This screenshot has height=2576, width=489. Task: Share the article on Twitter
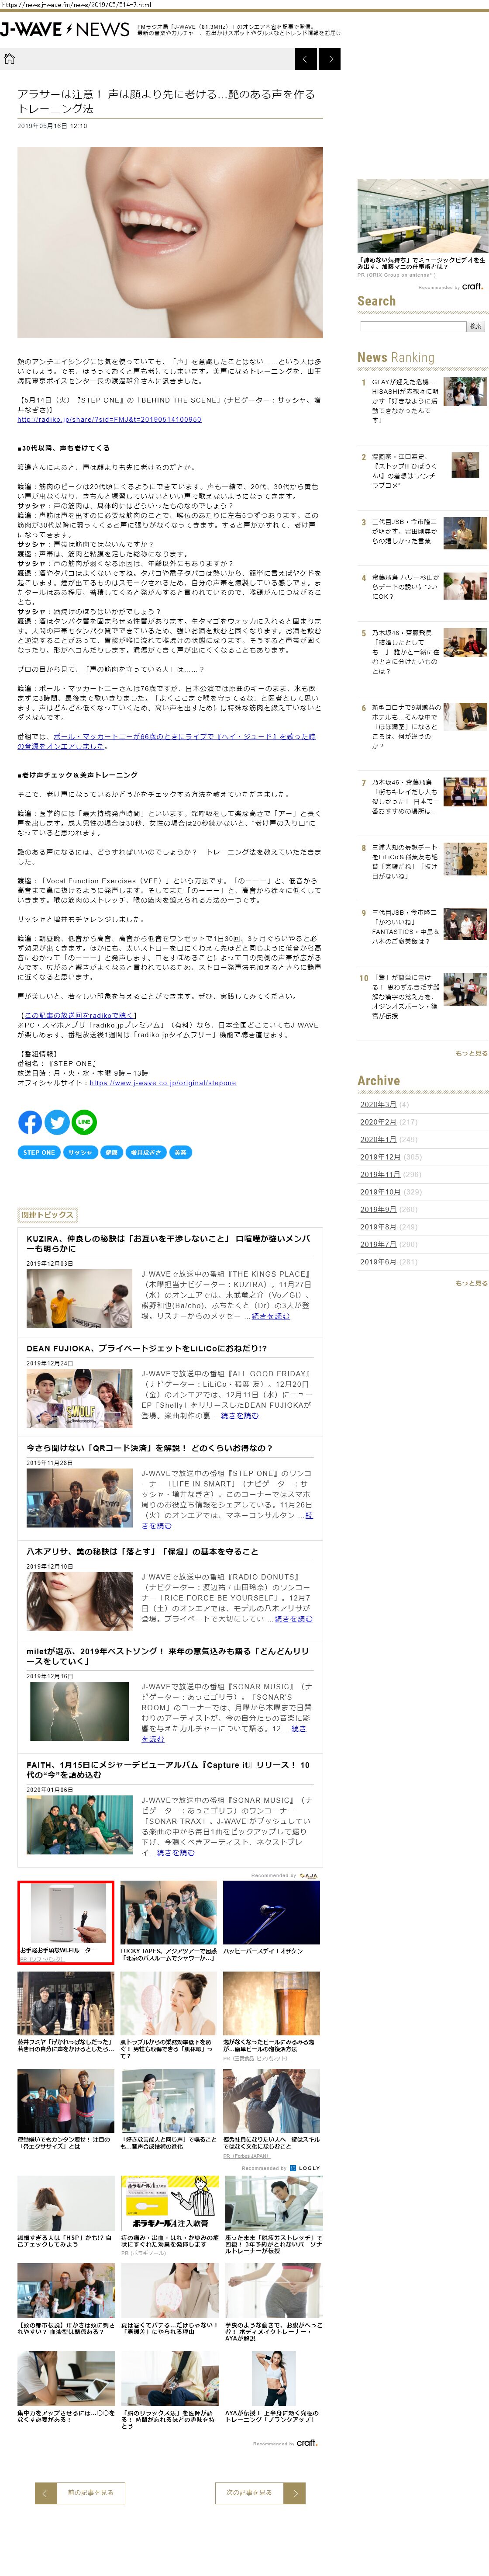pyautogui.click(x=57, y=1122)
